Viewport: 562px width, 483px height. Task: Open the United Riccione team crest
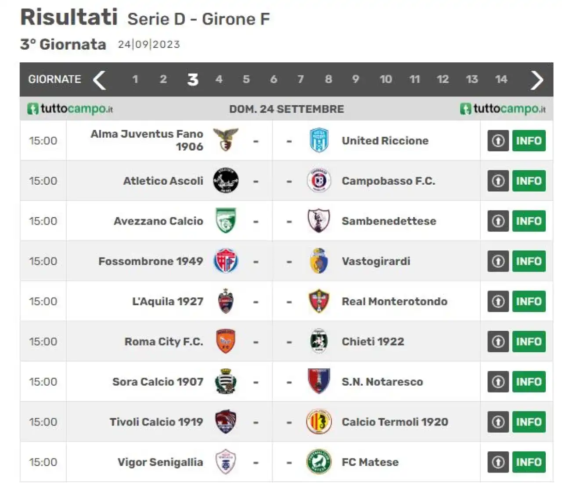tap(319, 140)
